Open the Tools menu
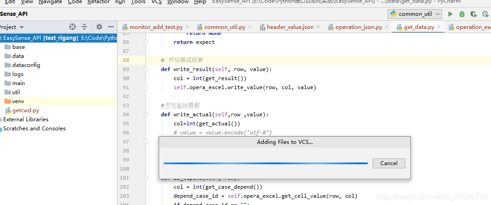The image size is (491, 205). (x=138, y=2)
